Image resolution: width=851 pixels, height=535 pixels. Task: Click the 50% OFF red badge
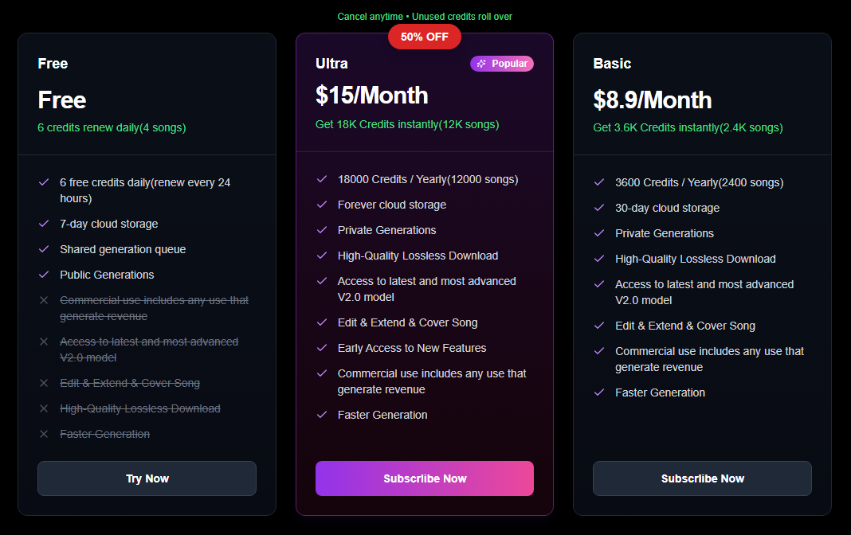tap(425, 37)
